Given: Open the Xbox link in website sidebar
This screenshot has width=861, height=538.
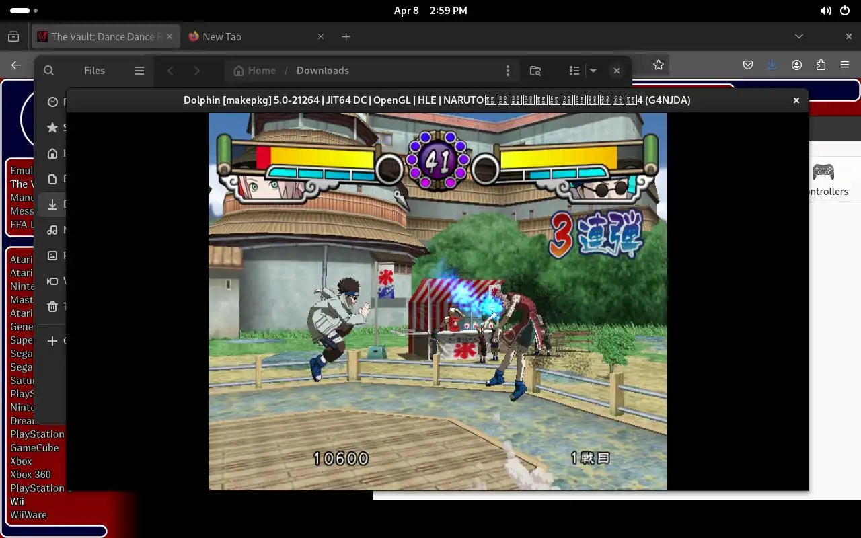Looking at the screenshot, I should tap(21, 461).
